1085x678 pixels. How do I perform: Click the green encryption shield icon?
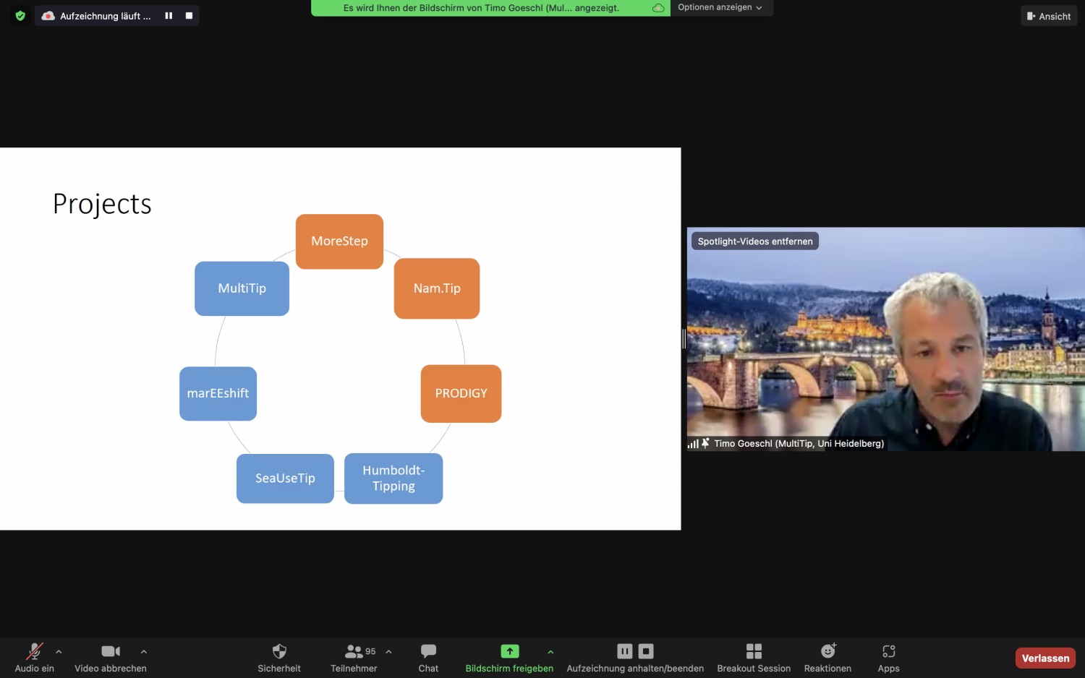point(20,16)
